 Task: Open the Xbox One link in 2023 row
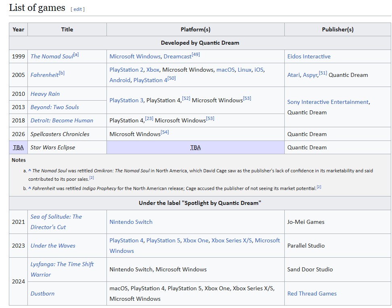point(196,240)
